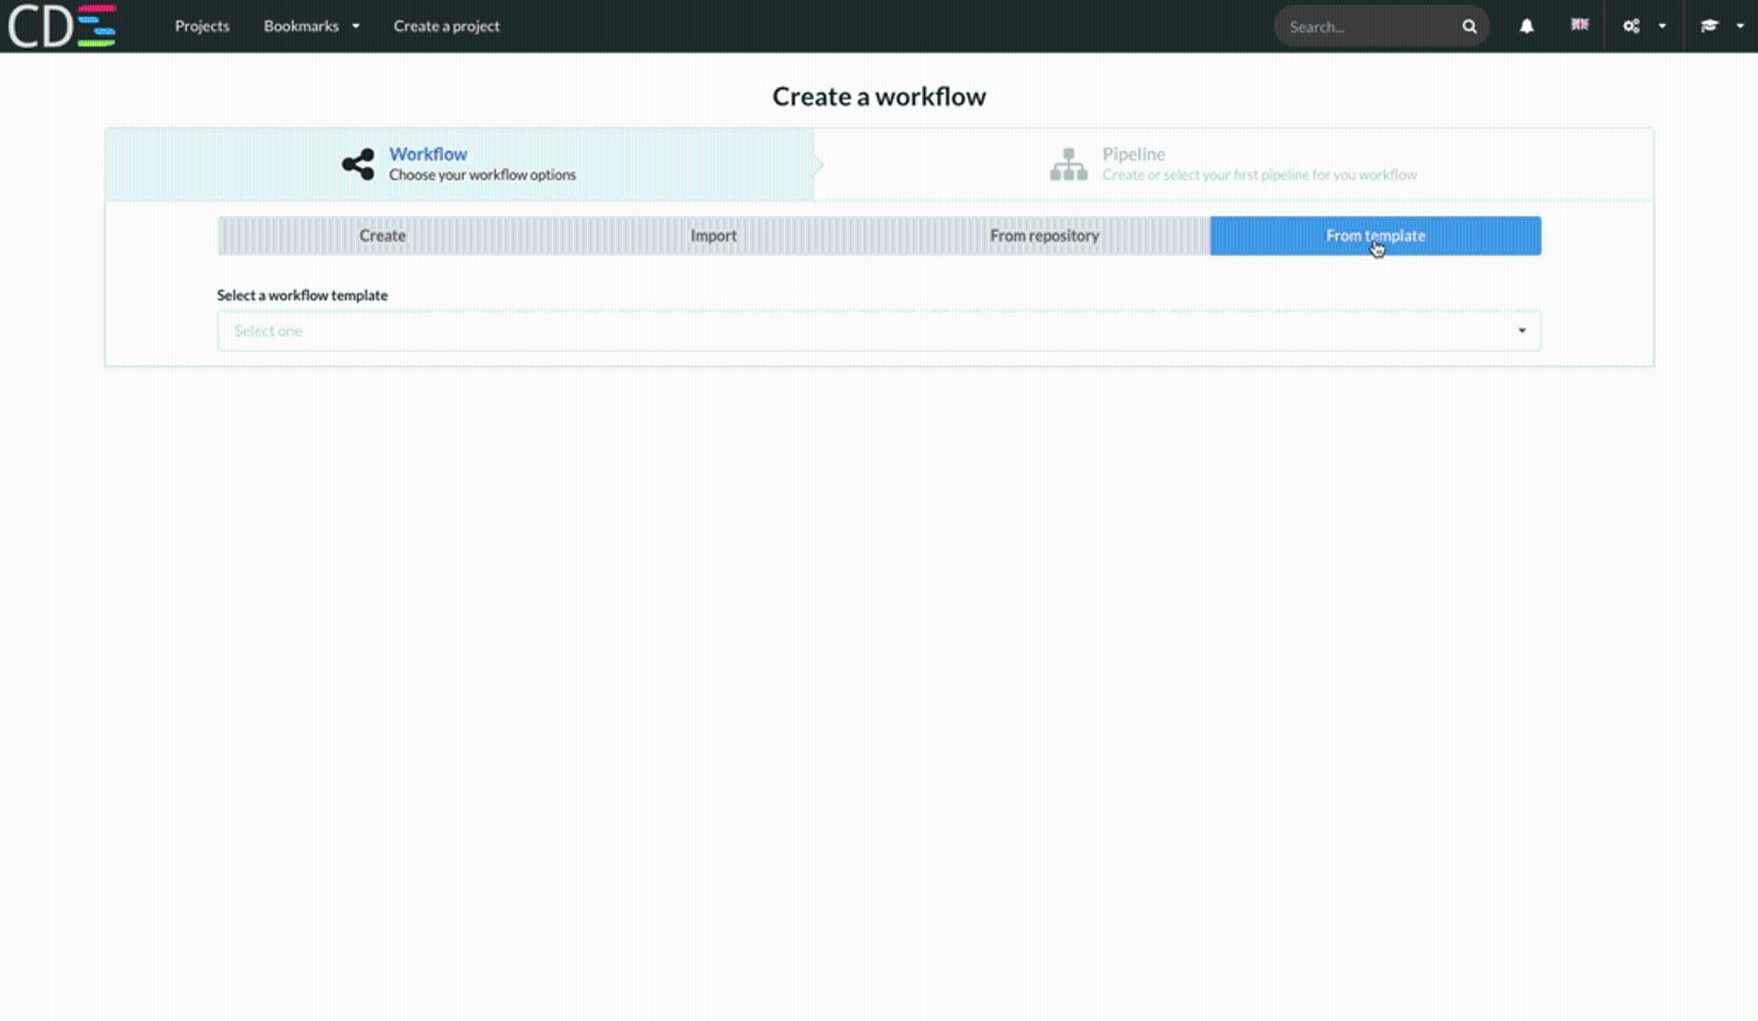Select the Workflow step

coord(460,164)
